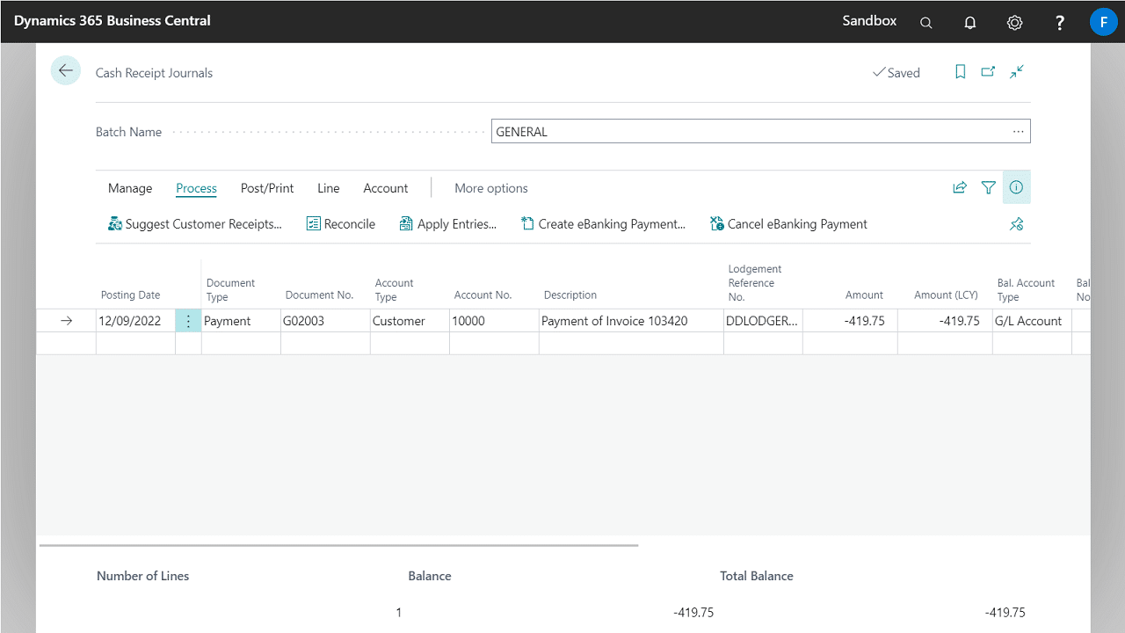Expand More options in the action bar
The image size is (1125, 633).
(x=490, y=188)
